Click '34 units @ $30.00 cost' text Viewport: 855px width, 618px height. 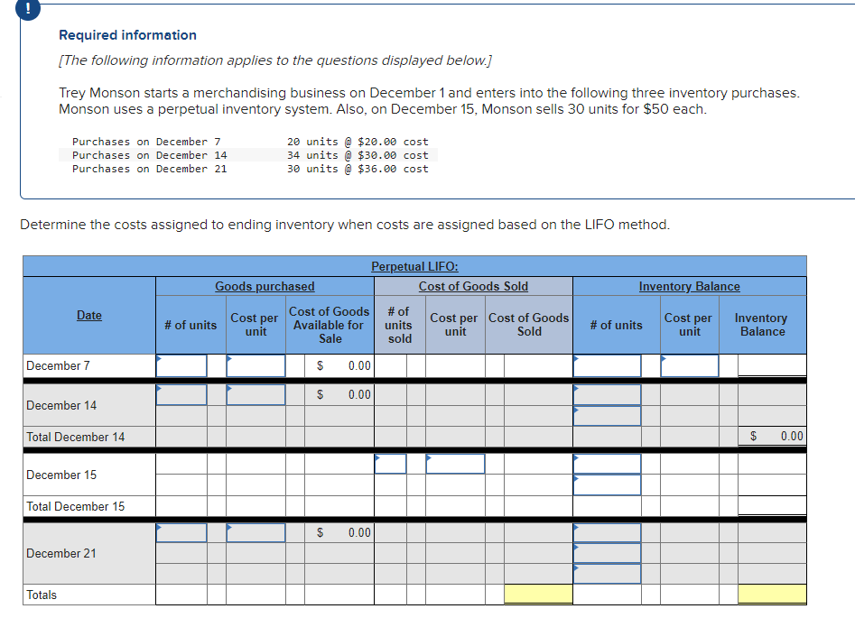(x=358, y=155)
